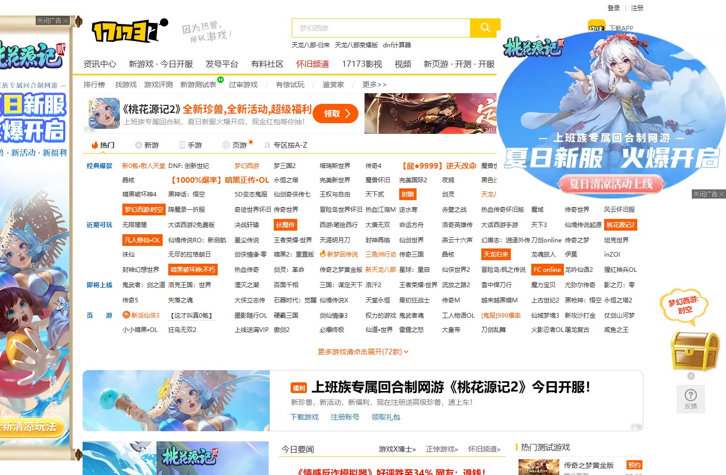Open the 梦幻西游:时空 highlighted game
This screenshot has height=475, width=726.
[x=144, y=210]
